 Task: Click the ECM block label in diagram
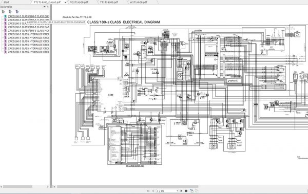[x=111, y=95]
